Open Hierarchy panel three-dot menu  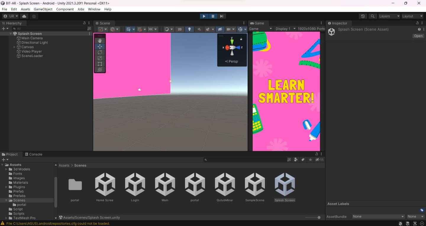(89, 23)
